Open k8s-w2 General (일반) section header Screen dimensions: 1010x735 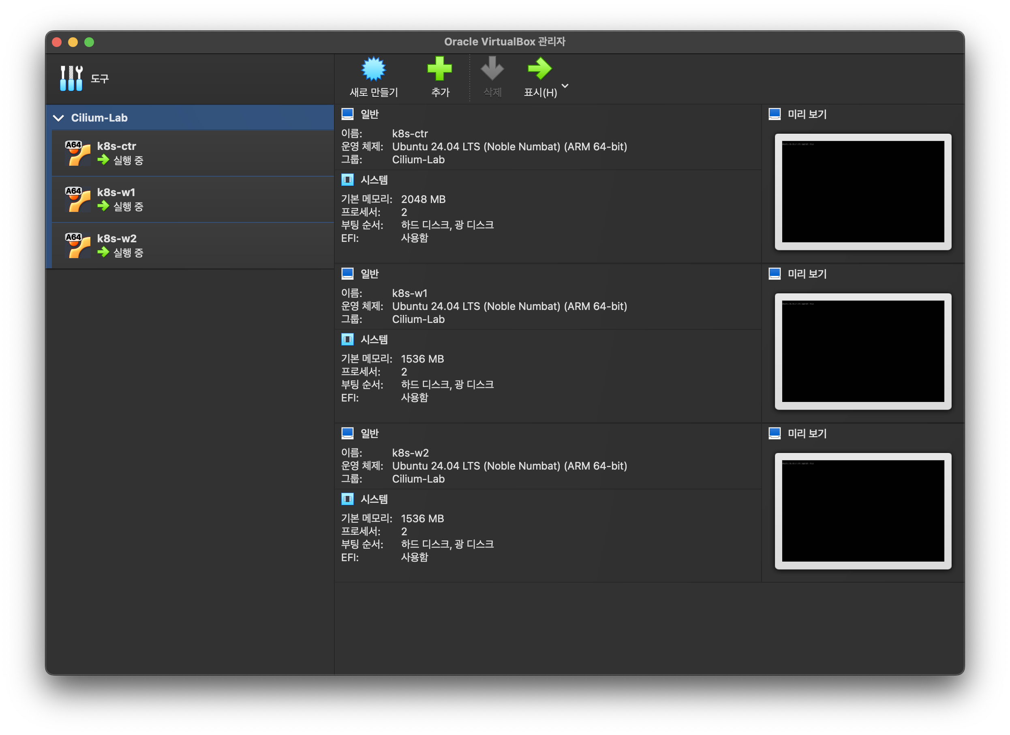click(370, 433)
